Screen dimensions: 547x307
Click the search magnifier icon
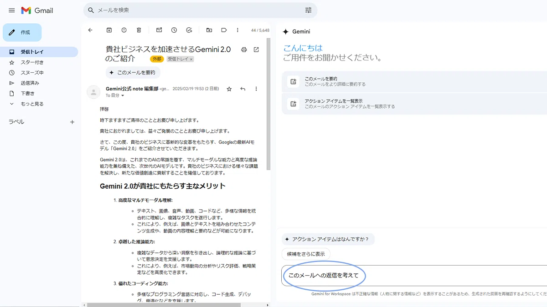coord(91,10)
